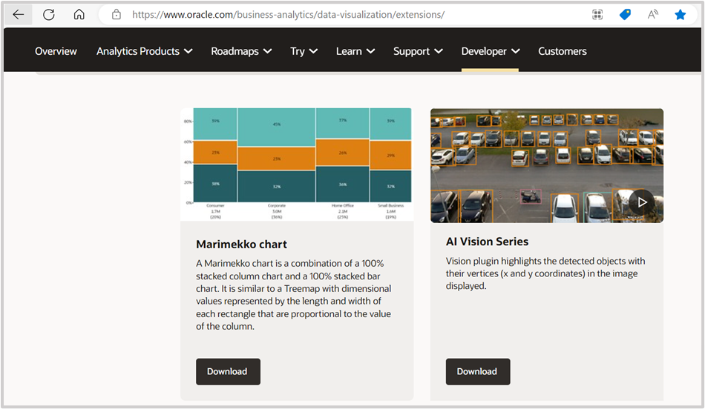Select the AI Vision Series heading
The height and width of the screenshot is (409, 705).
(x=487, y=242)
